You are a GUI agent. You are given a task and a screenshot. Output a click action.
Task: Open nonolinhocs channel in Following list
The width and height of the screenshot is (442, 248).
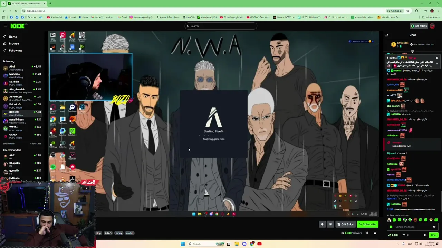pos(22,121)
